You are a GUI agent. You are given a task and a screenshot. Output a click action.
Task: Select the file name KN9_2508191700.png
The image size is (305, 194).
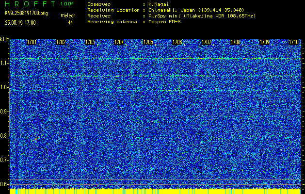tap(26, 14)
